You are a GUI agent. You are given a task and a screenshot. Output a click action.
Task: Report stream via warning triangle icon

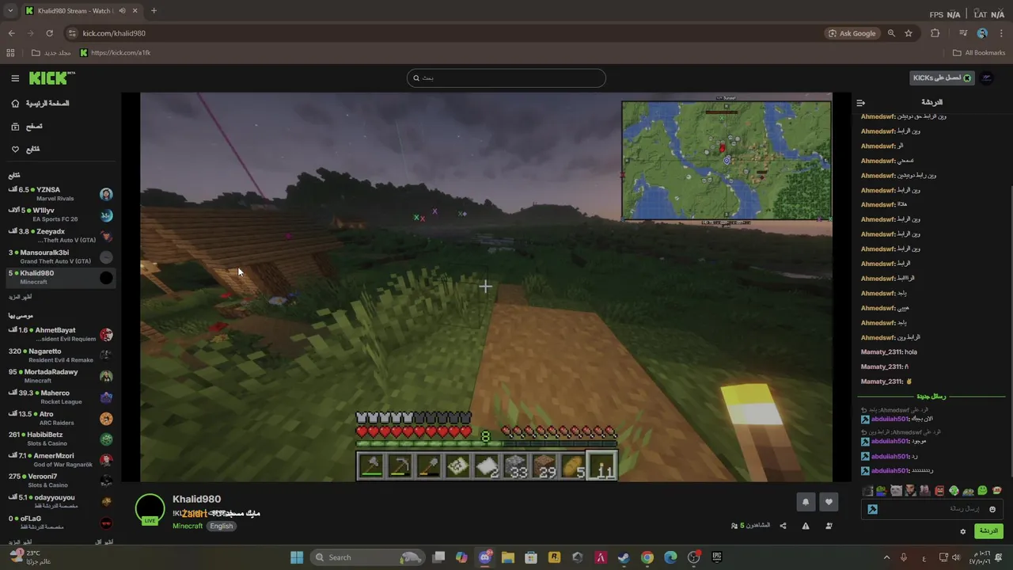click(x=806, y=526)
